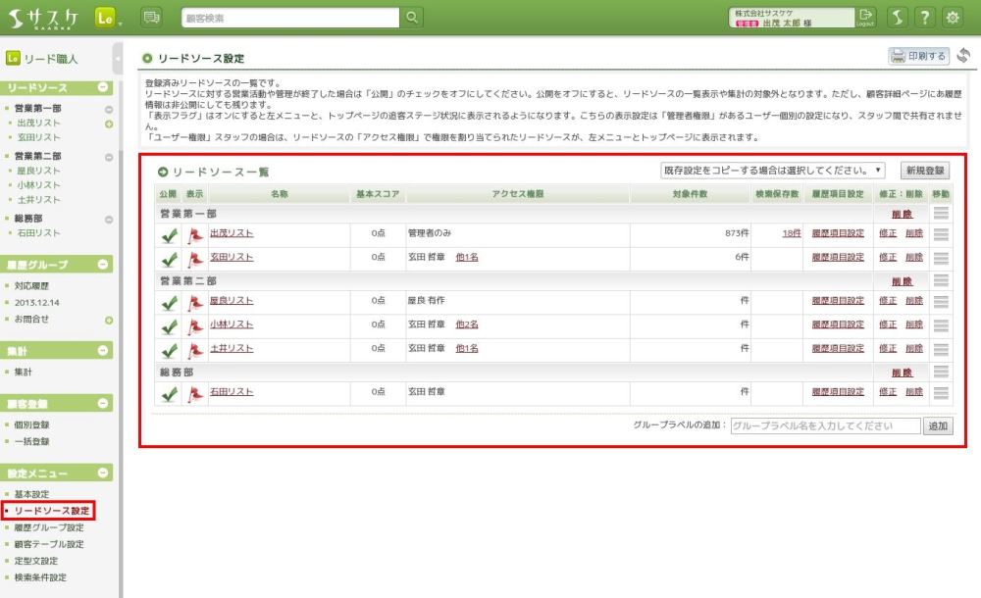The width and height of the screenshot is (981, 598).
Task: Click the move handle icon for 石田リスト row
Action: pyautogui.click(x=941, y=393)
